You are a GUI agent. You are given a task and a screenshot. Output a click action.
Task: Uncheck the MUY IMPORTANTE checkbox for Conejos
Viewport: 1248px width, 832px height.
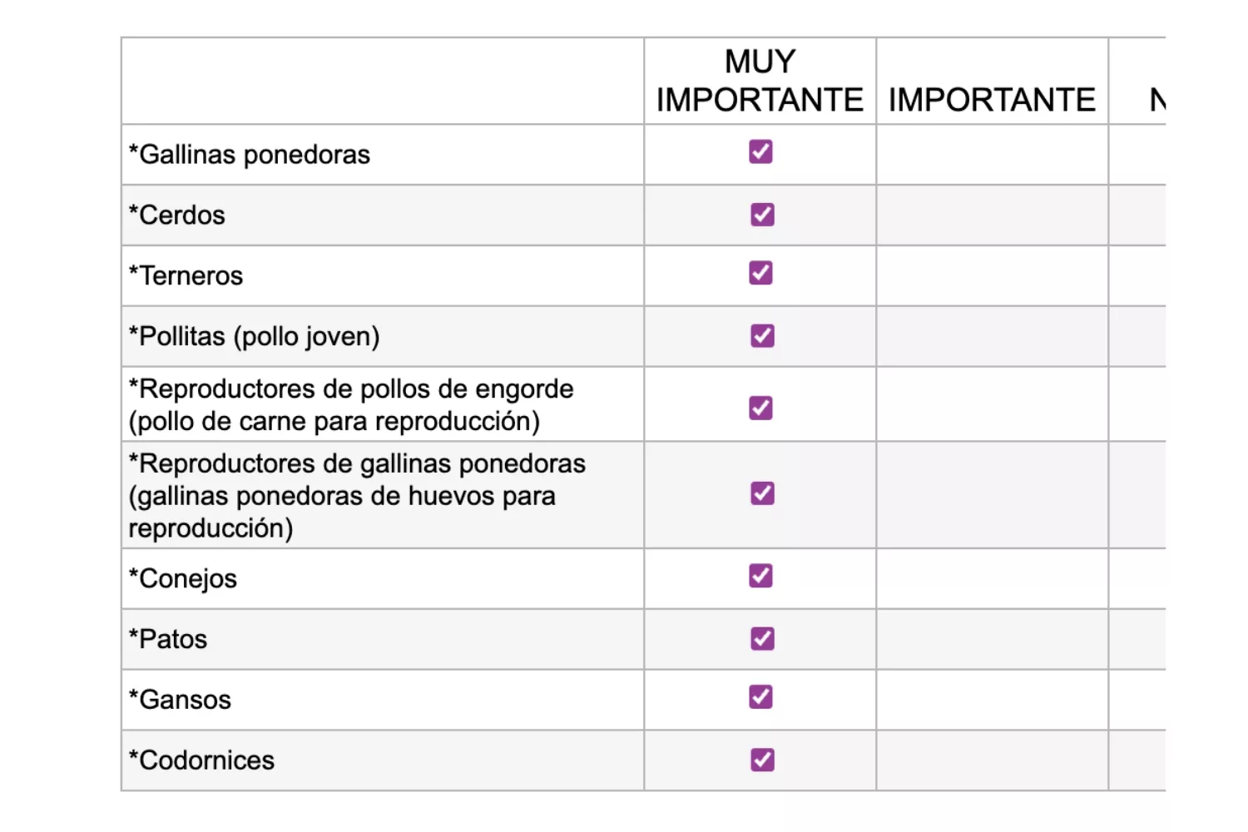tap(760, 575)
